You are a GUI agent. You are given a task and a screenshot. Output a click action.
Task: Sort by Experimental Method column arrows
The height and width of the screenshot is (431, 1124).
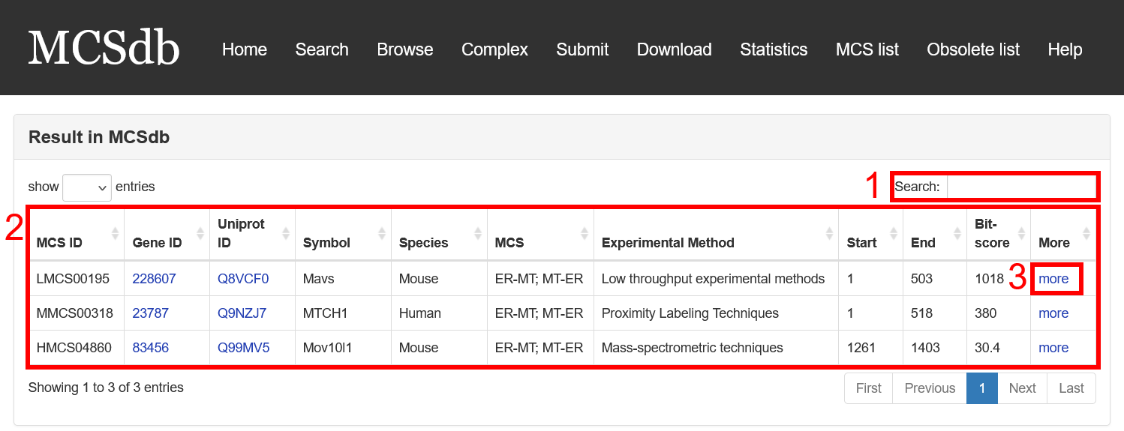click(829, 233)
